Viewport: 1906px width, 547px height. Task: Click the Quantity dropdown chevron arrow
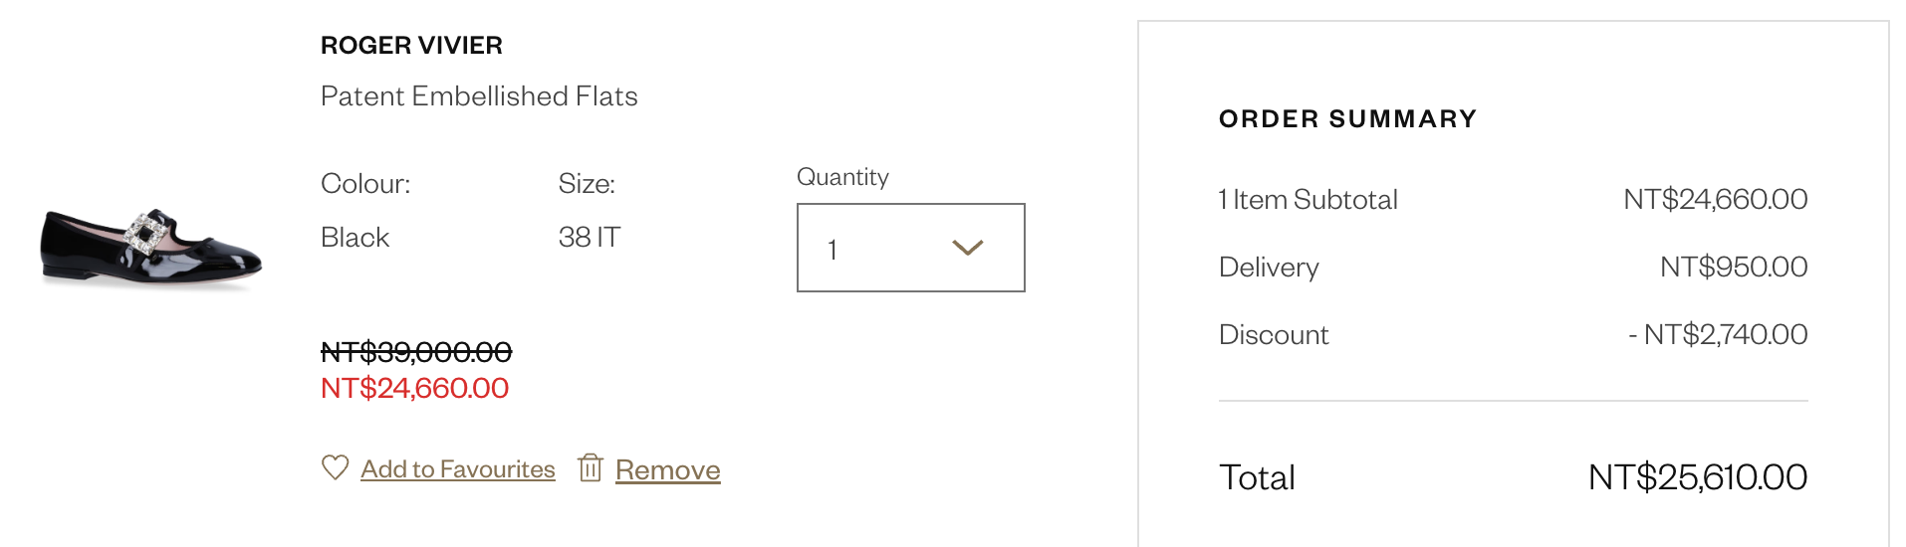pos(967,248)
